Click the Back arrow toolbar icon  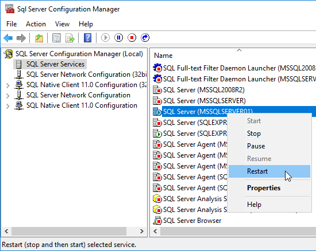pos(8,38)
